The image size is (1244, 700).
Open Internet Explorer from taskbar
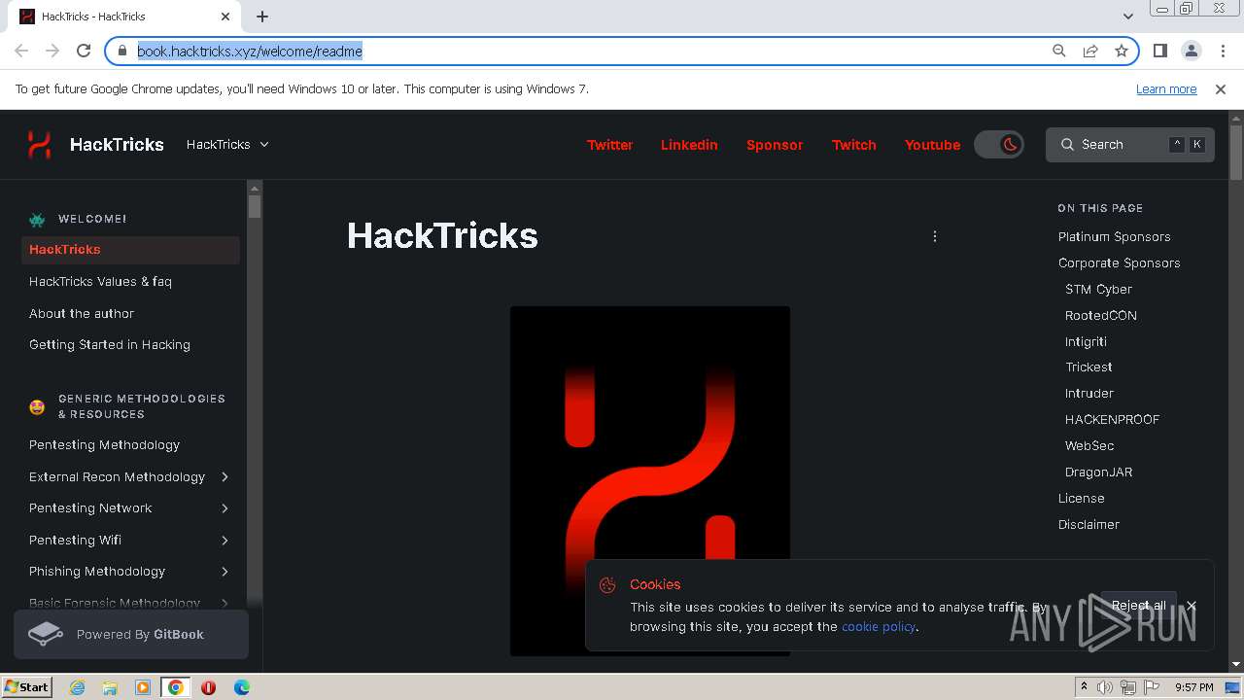(77, 687)
